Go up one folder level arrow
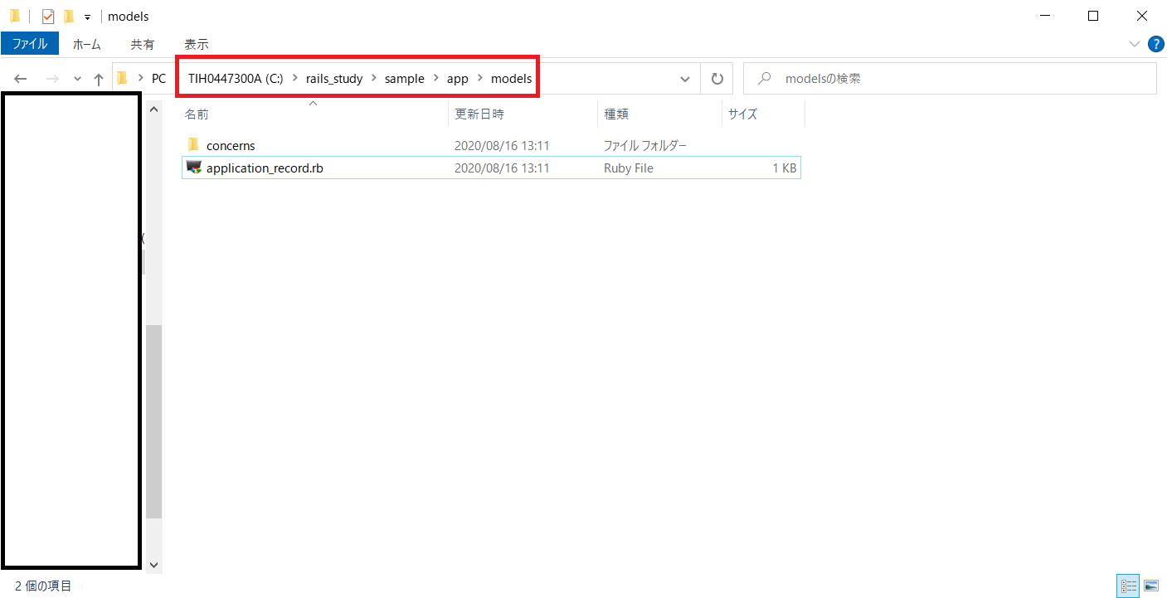The width and height of the screenshot is (1167, 598). [x=99, y=79]
